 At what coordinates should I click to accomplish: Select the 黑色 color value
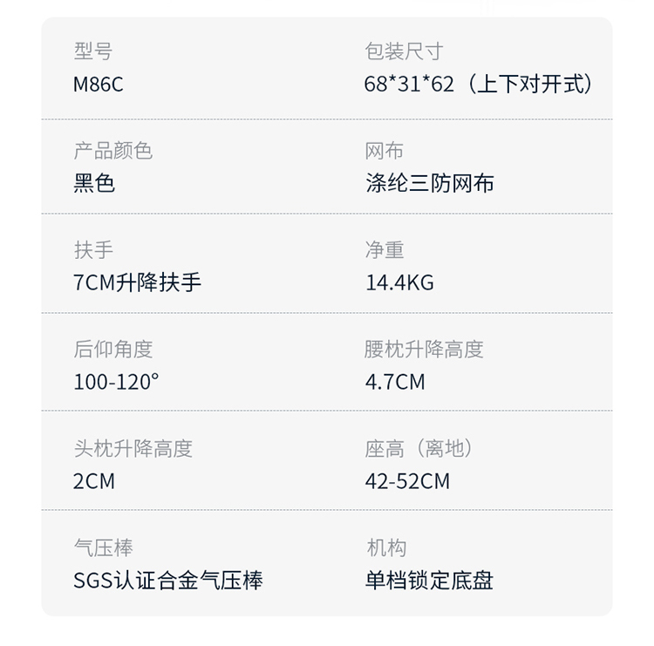[x=94, y=184]
